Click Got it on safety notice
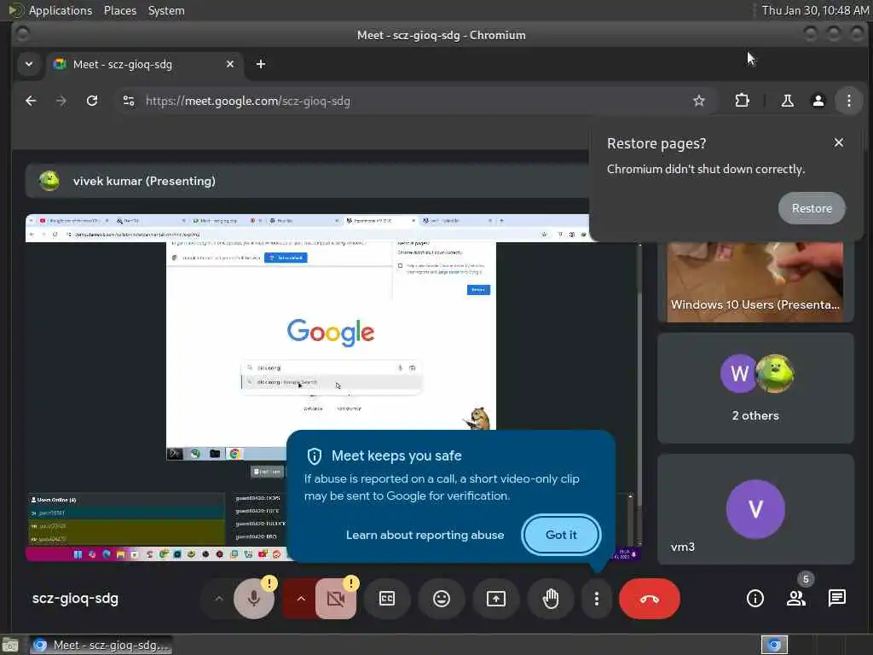Screen dimensions: 873x655 click(561, 535)
